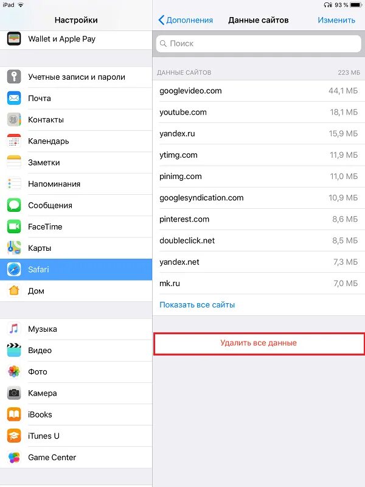Open the Mail (Почта) icon

pos(14,98)
